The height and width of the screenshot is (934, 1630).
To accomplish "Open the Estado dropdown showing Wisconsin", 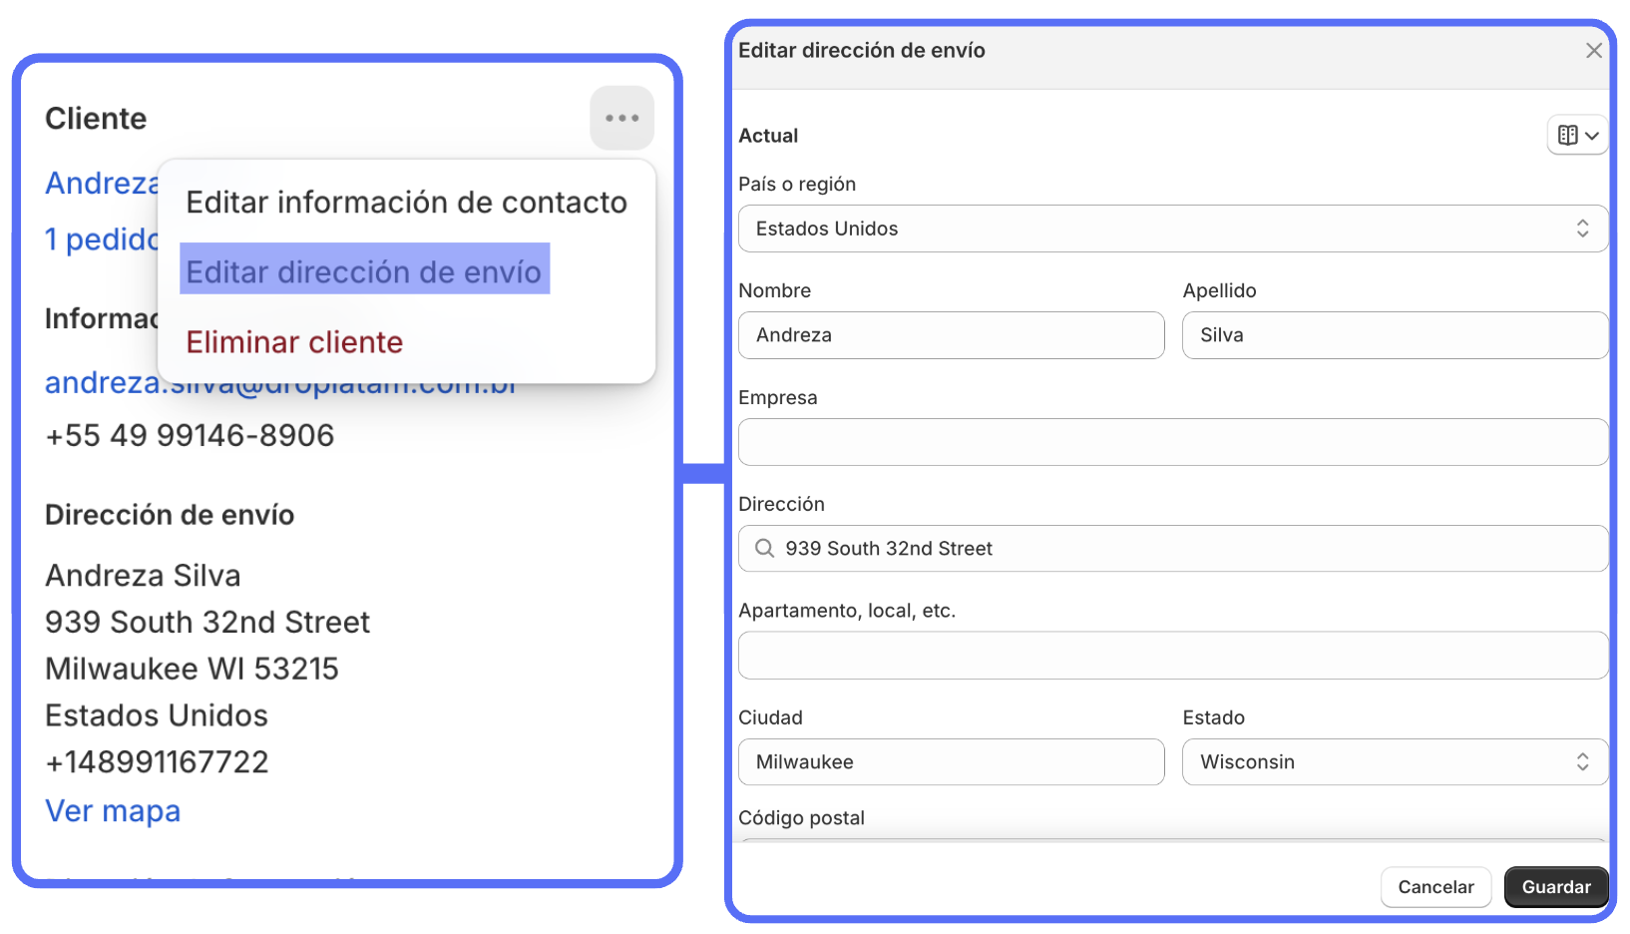I will [1393, 762].
